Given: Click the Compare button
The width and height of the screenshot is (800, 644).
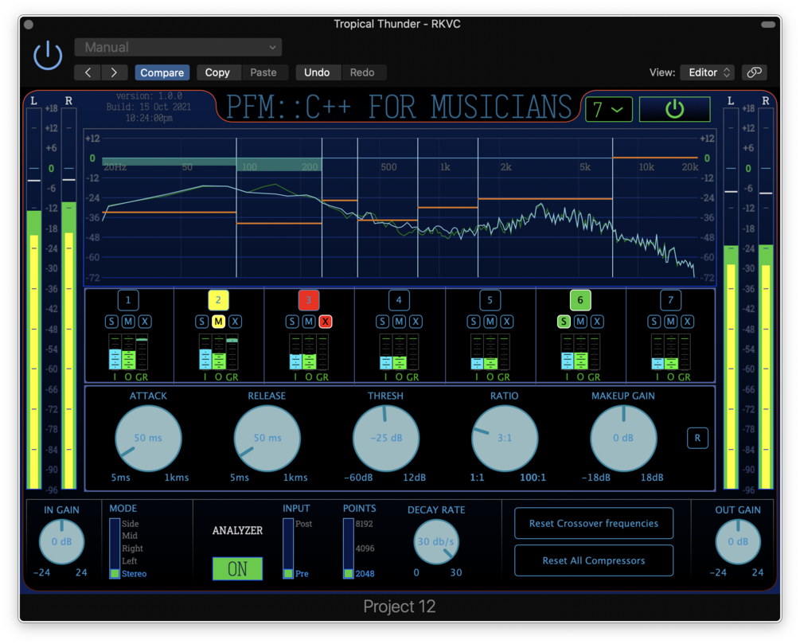Looking at the screenshot, I should tap(162, 72).
